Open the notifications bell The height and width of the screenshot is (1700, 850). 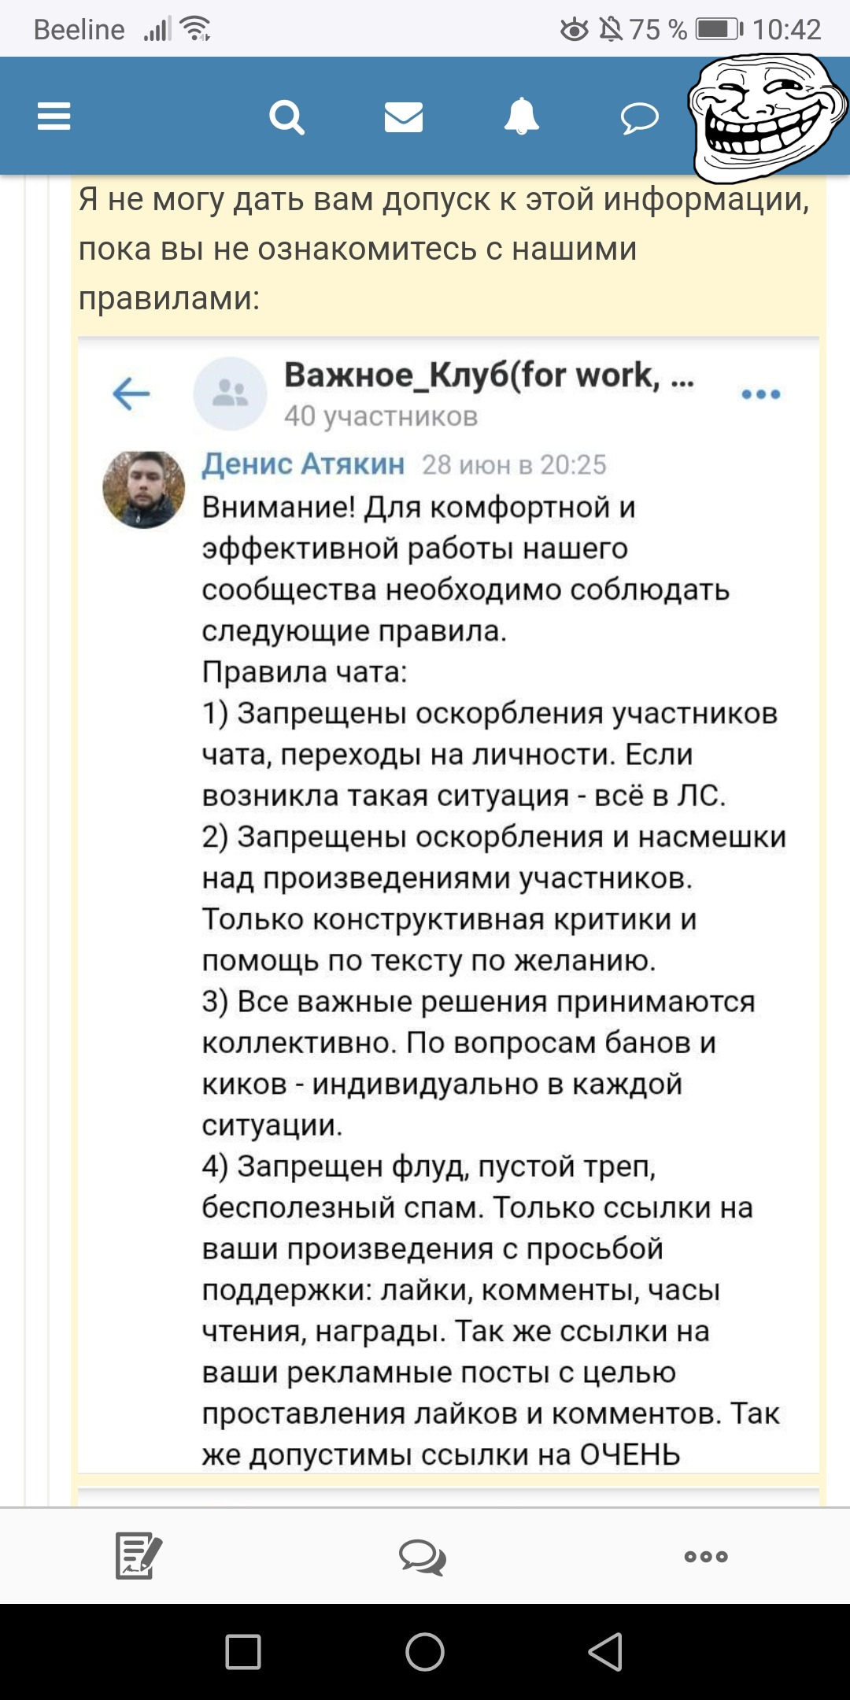tap(521, 117)
